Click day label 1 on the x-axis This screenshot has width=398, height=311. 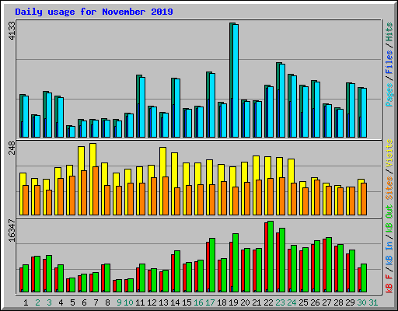(26, 302)
